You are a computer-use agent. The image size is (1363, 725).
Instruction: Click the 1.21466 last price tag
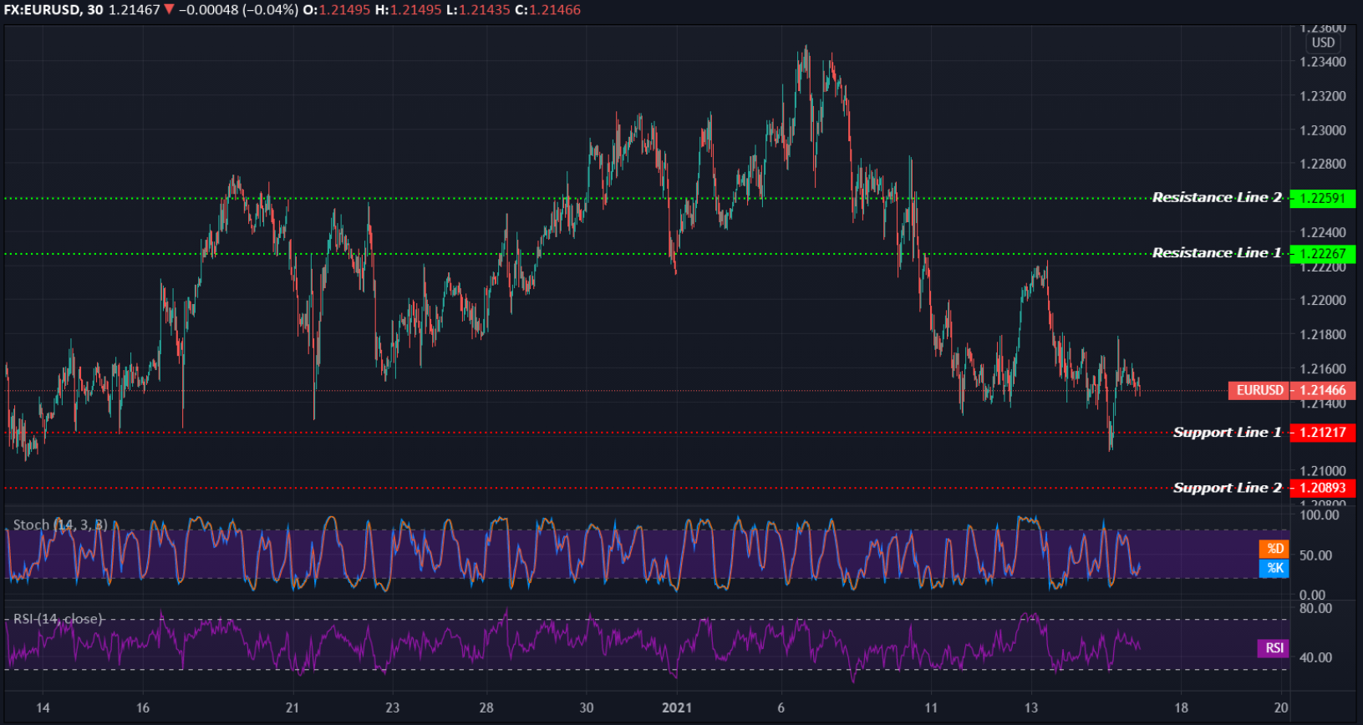point(1323,390)
